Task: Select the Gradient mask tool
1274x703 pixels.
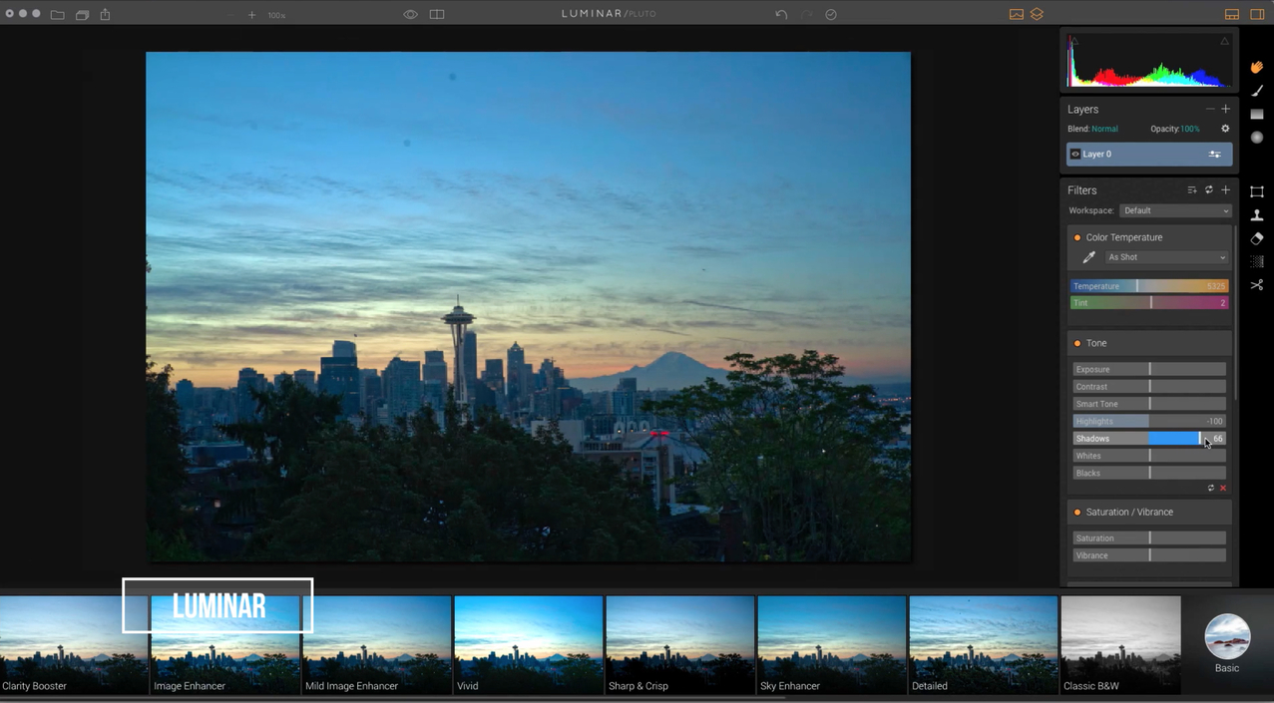Action: (1257, 114)
